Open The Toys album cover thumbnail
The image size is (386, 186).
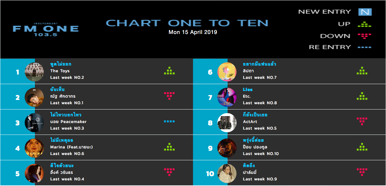point(34,72)
